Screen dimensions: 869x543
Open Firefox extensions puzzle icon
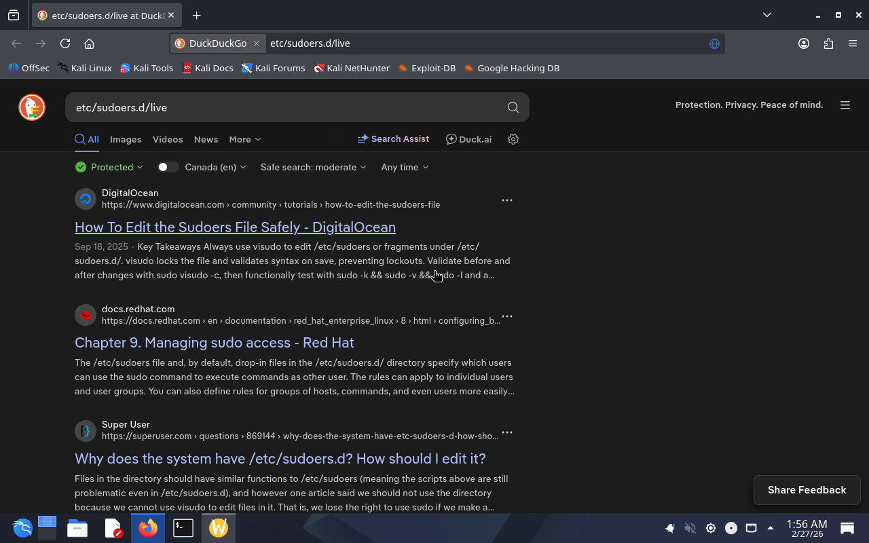828,43
